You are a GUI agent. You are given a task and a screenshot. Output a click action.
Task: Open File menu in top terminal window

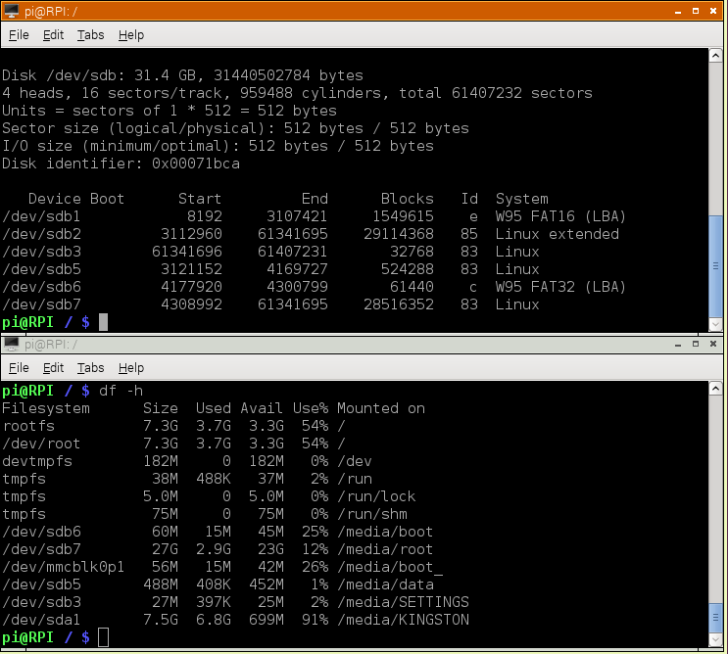(19, 35)
